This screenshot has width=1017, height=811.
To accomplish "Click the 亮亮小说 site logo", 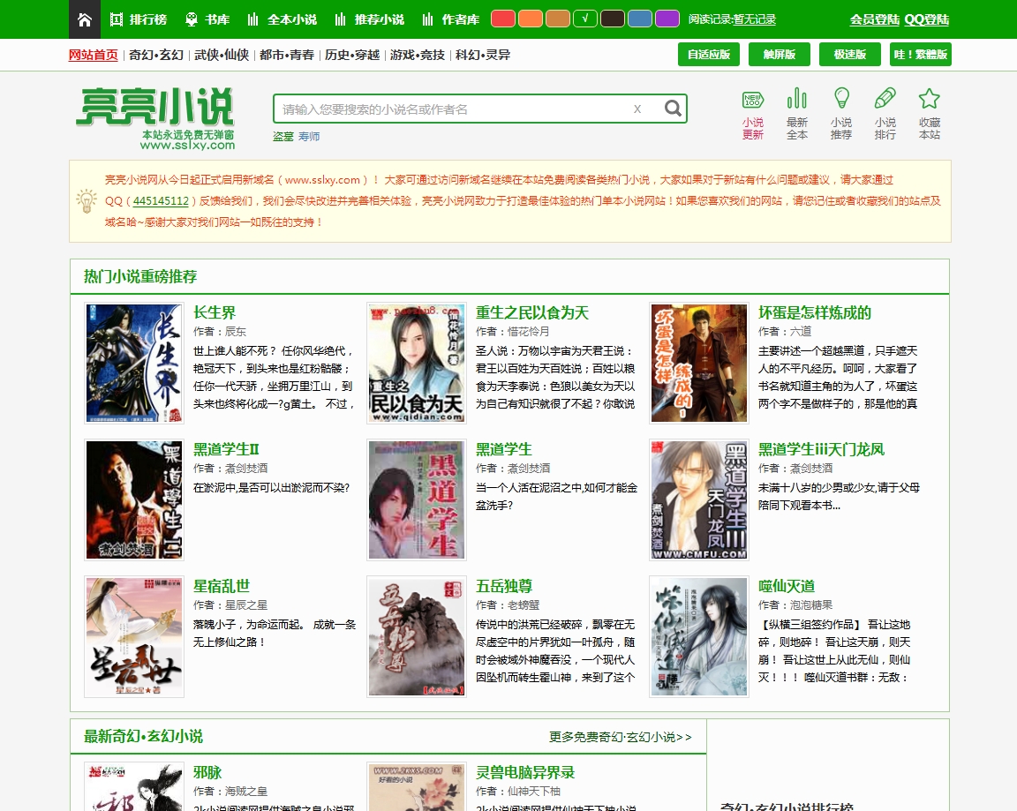I will pyautogui.click(x=155, y=117).
